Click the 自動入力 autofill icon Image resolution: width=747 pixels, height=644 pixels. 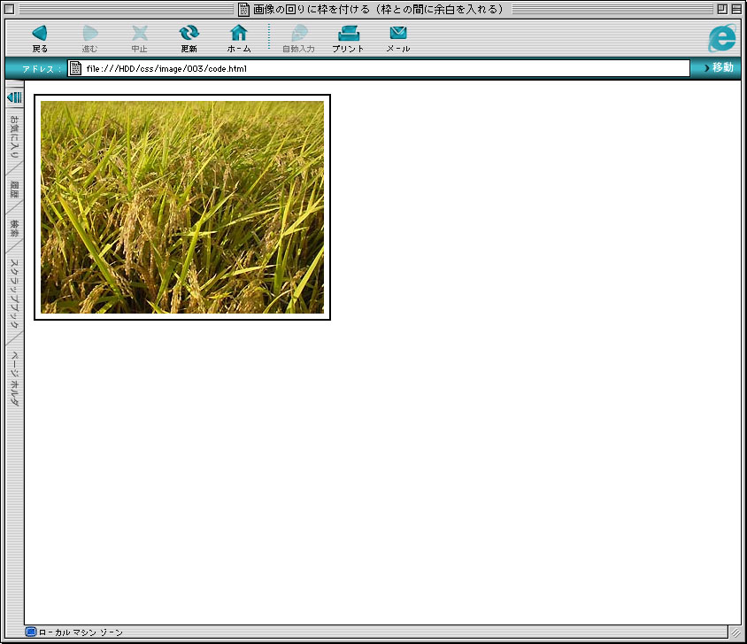pyautogui.click(x=298, y=38)
